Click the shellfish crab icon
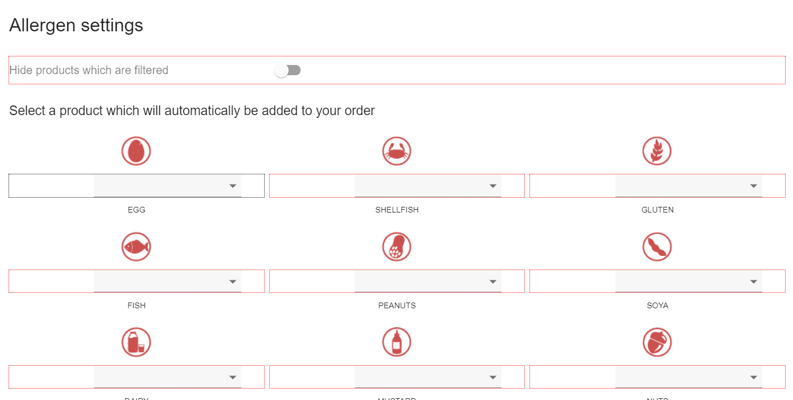 click(397, 151)
